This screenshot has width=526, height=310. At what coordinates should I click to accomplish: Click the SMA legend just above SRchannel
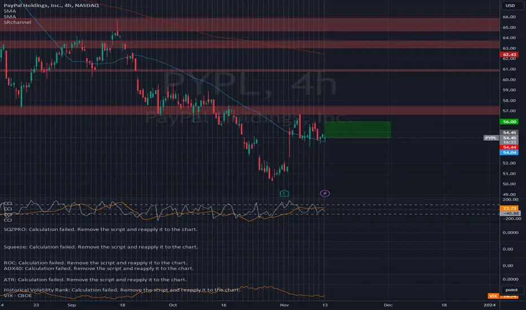(x=10, y=16)
